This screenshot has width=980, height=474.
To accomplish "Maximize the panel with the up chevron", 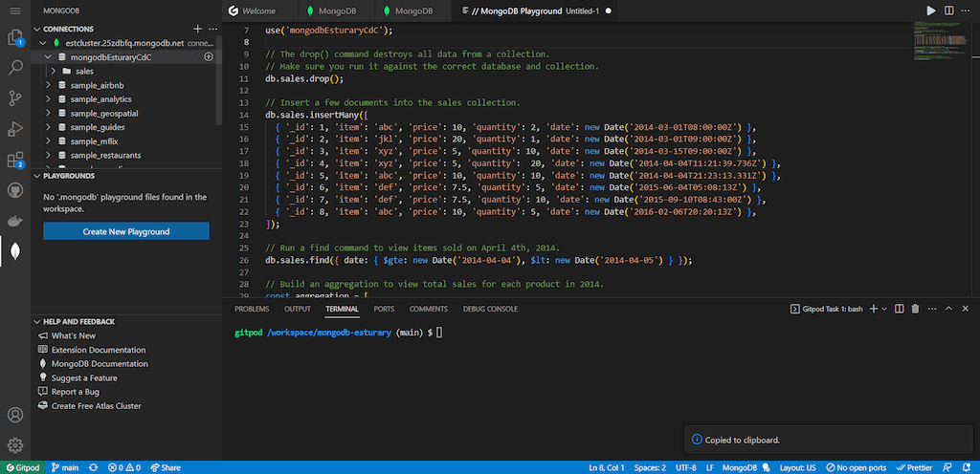I will click(x=948, y=309).
